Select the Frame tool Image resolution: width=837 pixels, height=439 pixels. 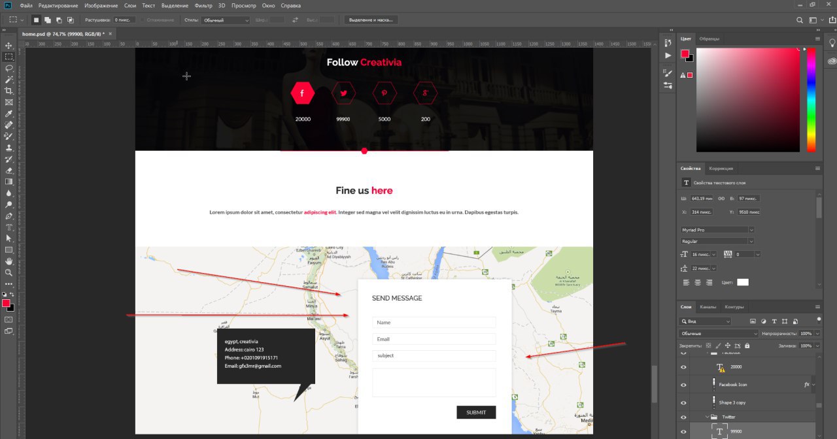[9, 103]
